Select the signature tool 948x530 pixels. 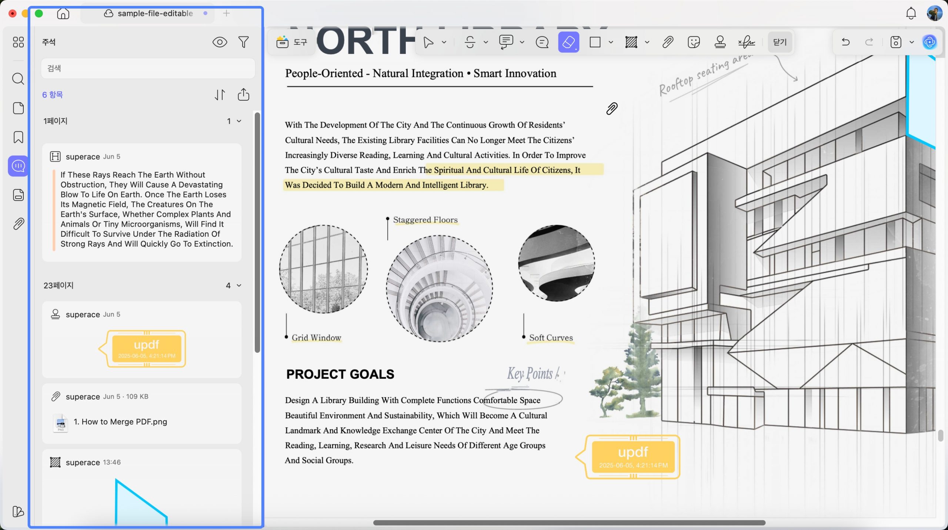coord(746,42)
